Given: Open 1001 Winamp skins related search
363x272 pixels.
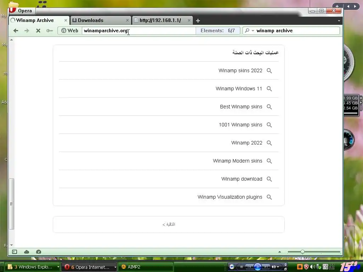Looking at the screenshot, I should (240, 125).
